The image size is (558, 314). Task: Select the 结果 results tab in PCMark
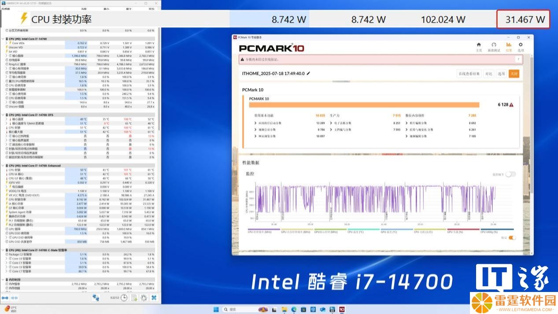point(509,47)
